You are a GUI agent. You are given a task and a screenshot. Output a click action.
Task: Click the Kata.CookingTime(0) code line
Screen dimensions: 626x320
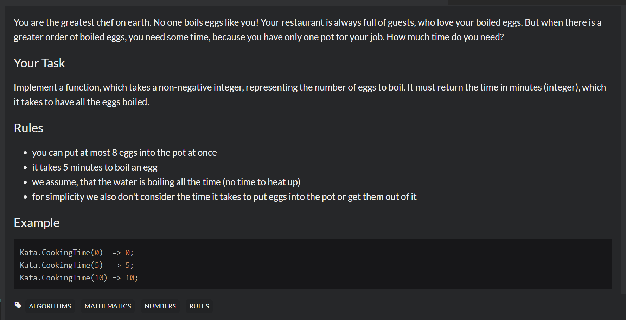click(x=77, y=253)
